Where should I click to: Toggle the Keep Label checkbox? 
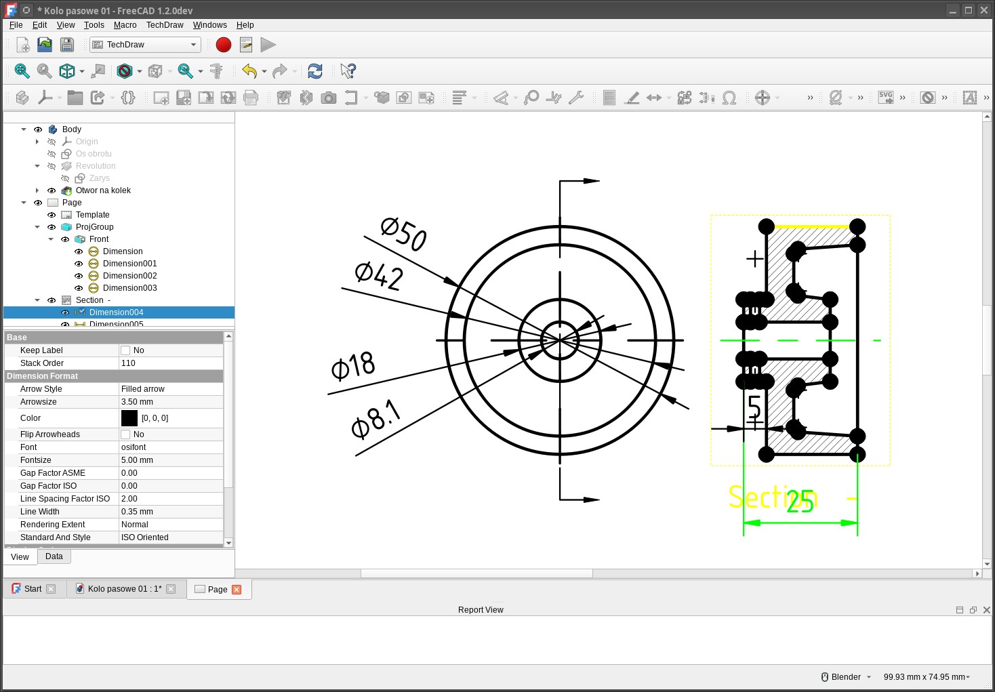tap(125, 350)
